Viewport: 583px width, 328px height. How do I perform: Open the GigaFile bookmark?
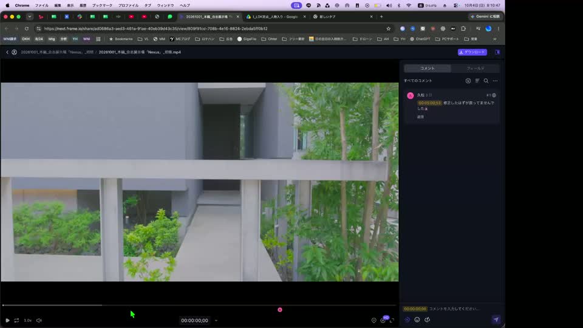pos(247,39)
